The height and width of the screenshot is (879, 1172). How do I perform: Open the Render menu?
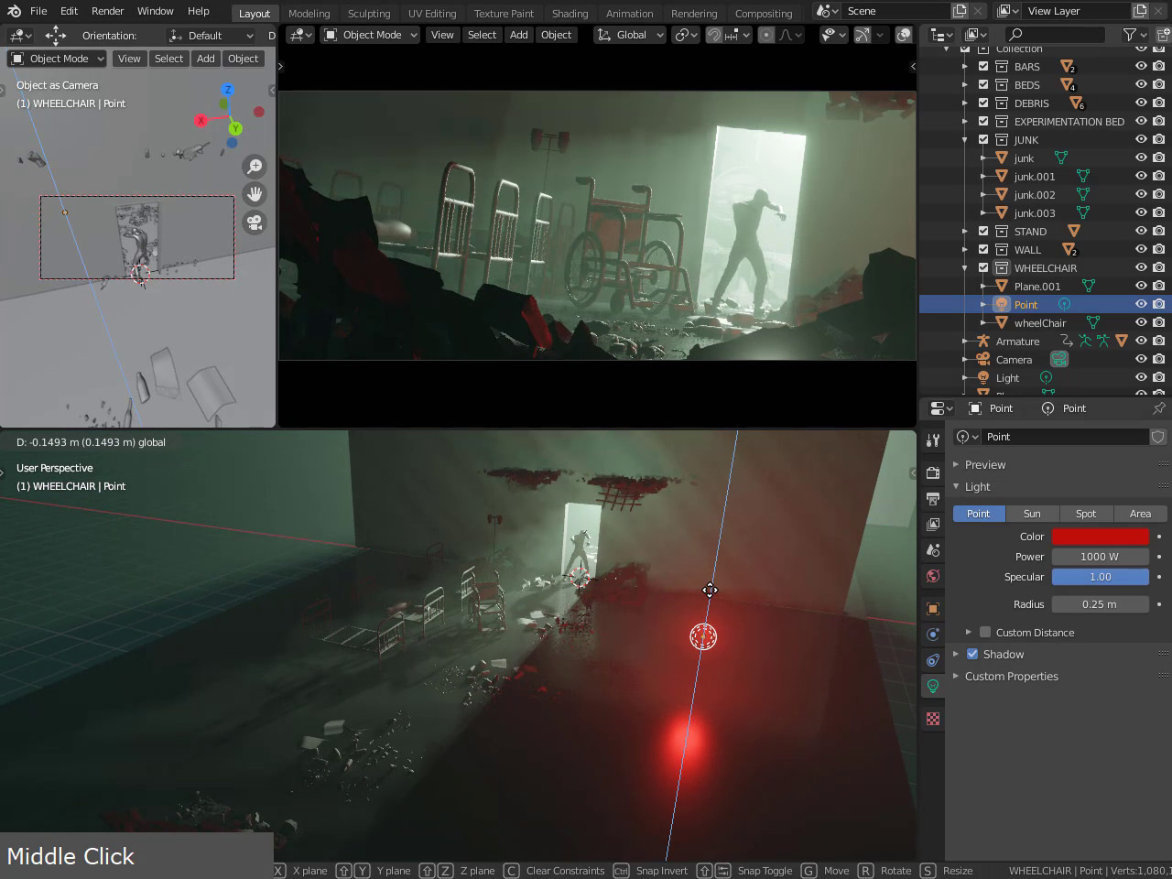tap(107, 11)
